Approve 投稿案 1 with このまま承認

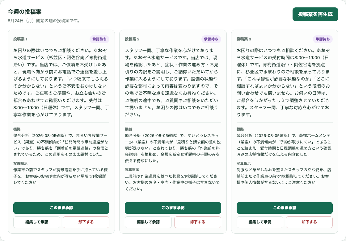[x=61, y=208]
